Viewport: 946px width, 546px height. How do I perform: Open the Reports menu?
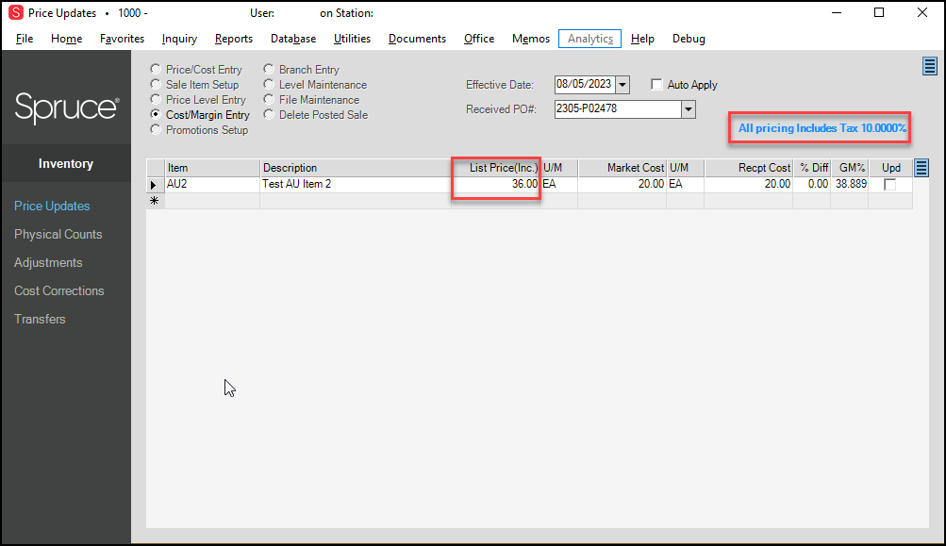pos(234,39)
